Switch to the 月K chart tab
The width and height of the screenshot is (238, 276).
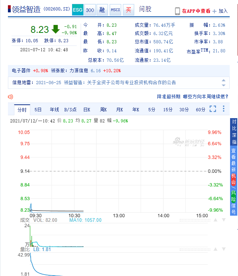120,110
